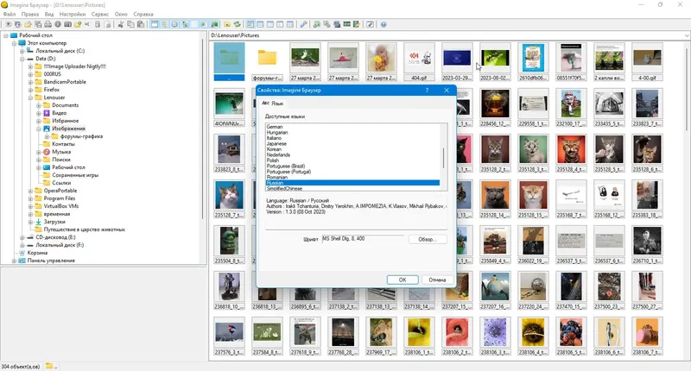
Task: Select the Видео folder in tree
Action: (x=59, y=113)
